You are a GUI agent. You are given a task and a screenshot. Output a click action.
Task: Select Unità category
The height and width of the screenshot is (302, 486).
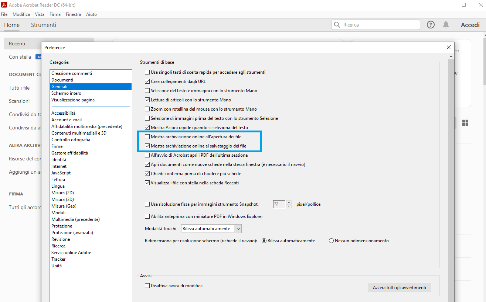(91, 266)
